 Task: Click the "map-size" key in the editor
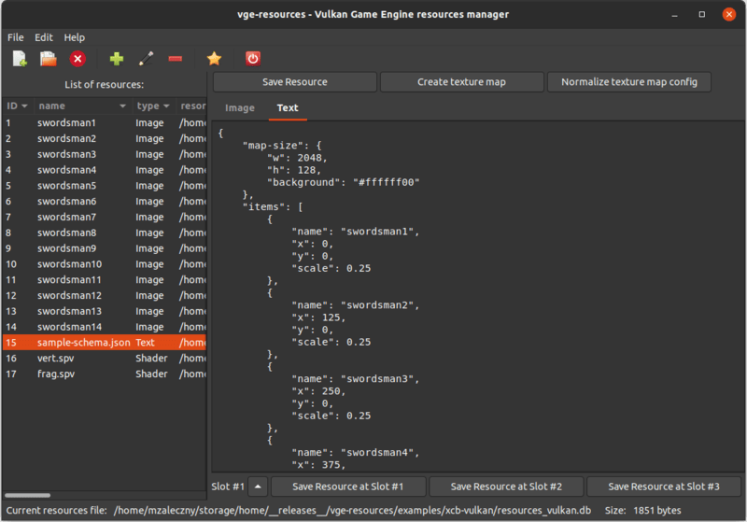tap(273, 146)
